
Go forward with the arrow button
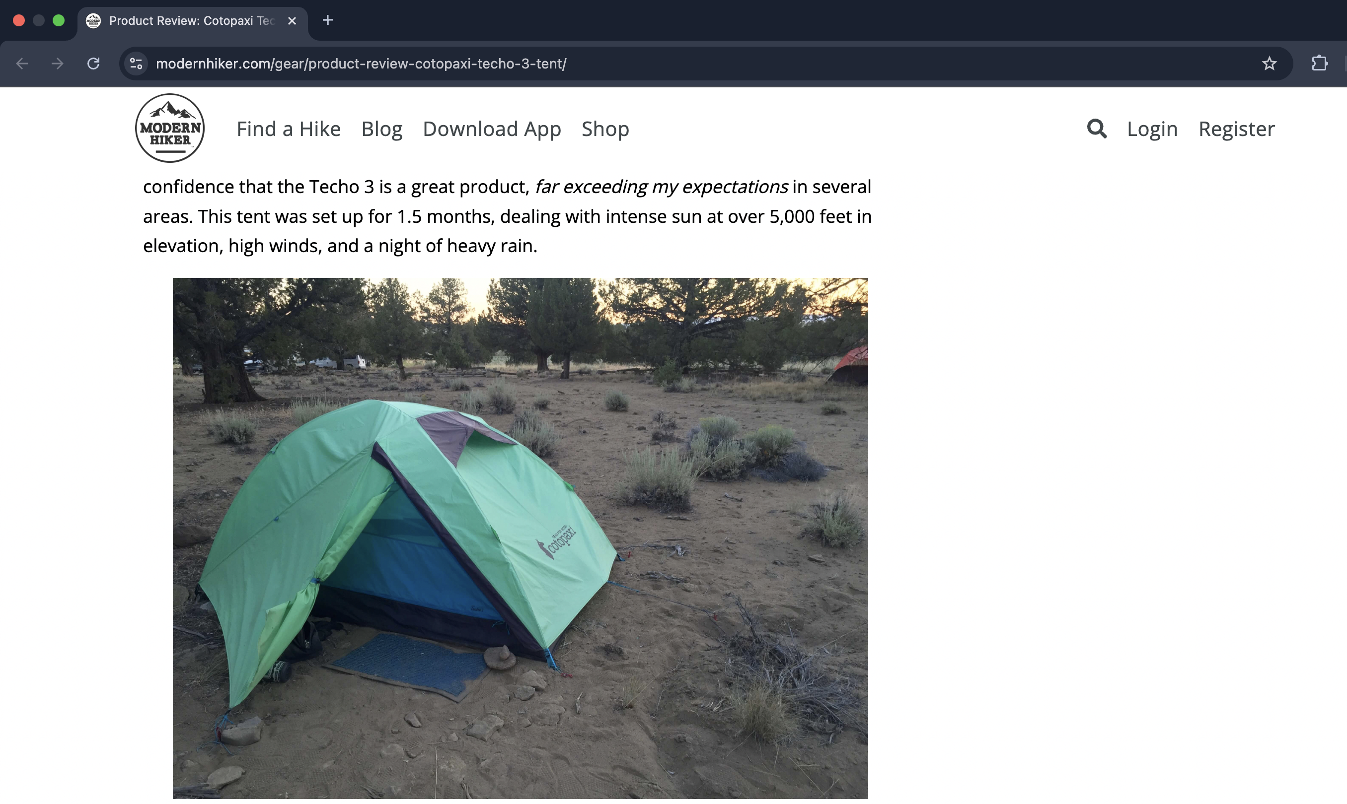click(x=58, y=64)
